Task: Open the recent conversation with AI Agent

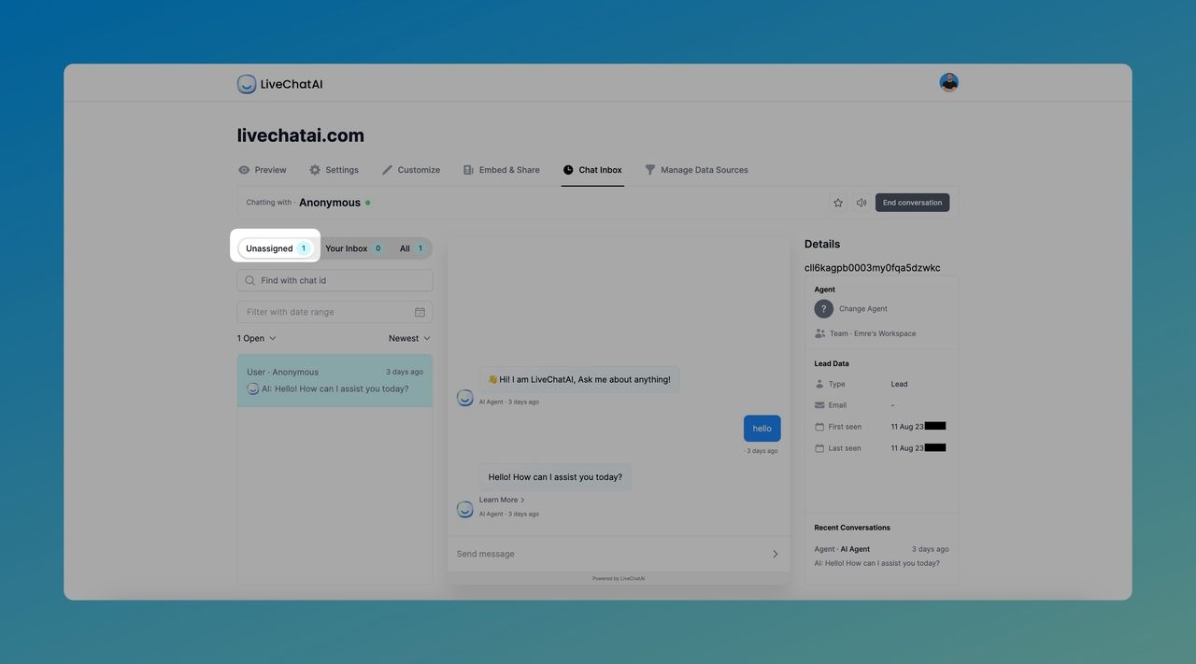Action: point(881,556)
